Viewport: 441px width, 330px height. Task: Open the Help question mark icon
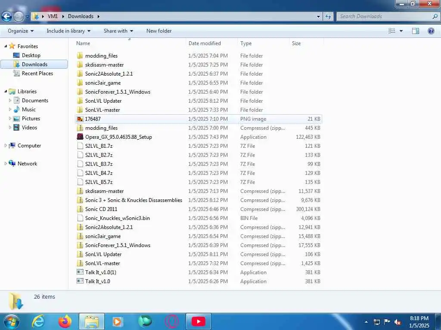pyautogui.click(x=431, y=31)
